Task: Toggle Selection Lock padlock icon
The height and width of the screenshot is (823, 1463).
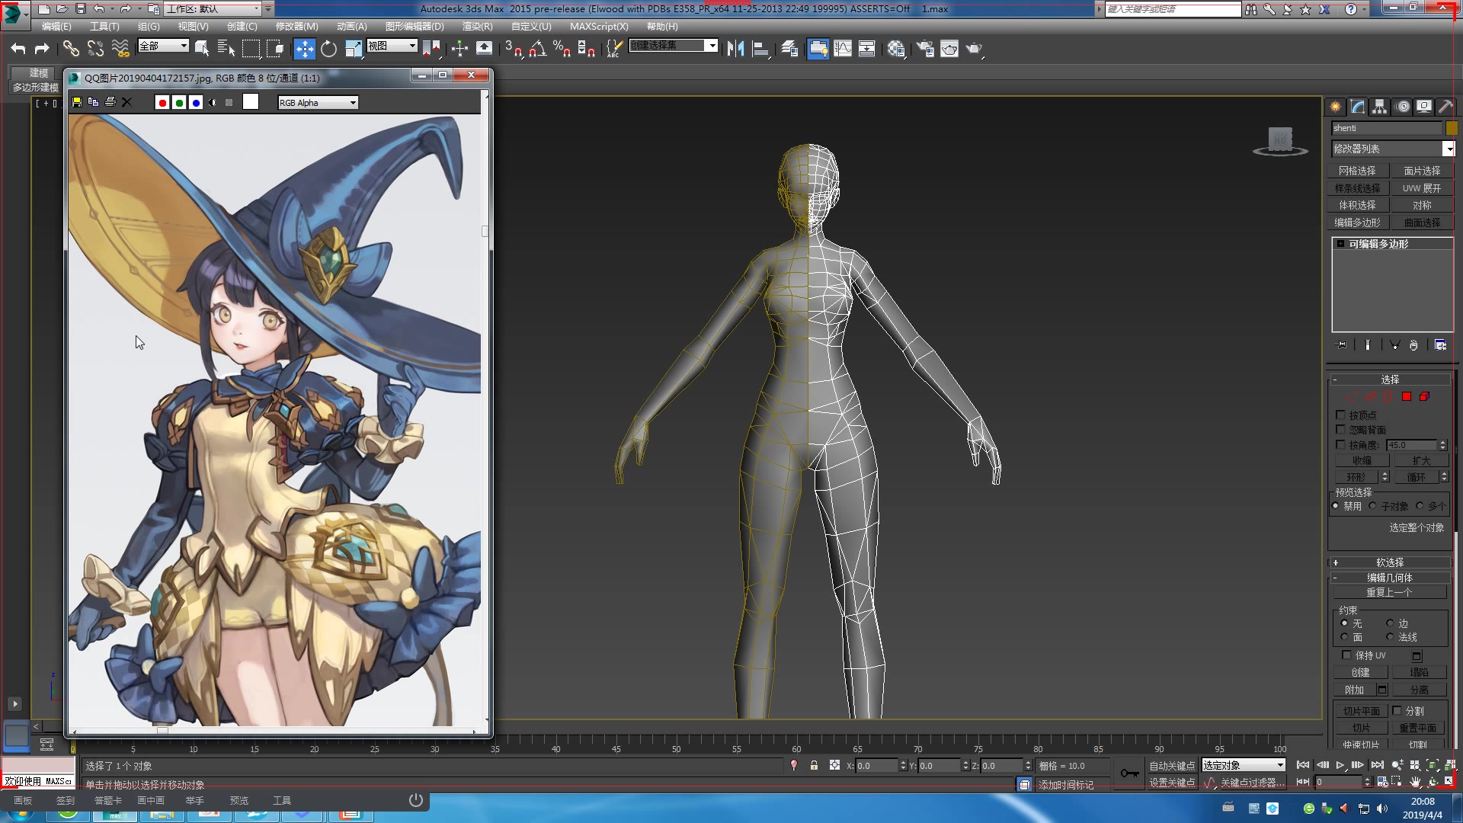Action: pyautogui.click(x=814, y=765)
